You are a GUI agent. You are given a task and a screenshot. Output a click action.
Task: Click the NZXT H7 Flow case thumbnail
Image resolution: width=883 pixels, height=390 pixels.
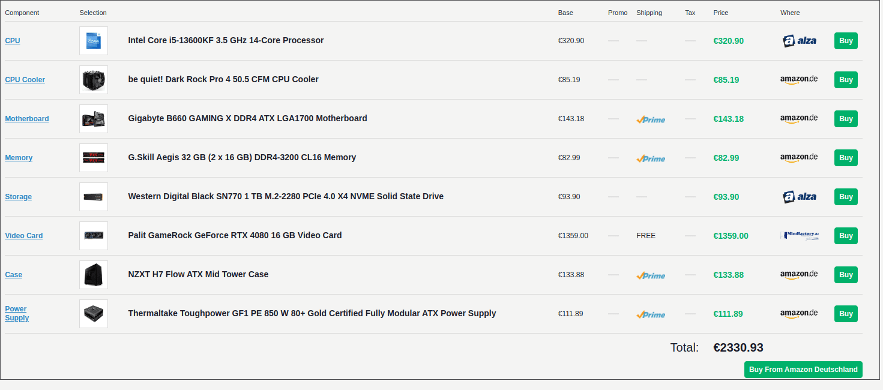point(94,275)
